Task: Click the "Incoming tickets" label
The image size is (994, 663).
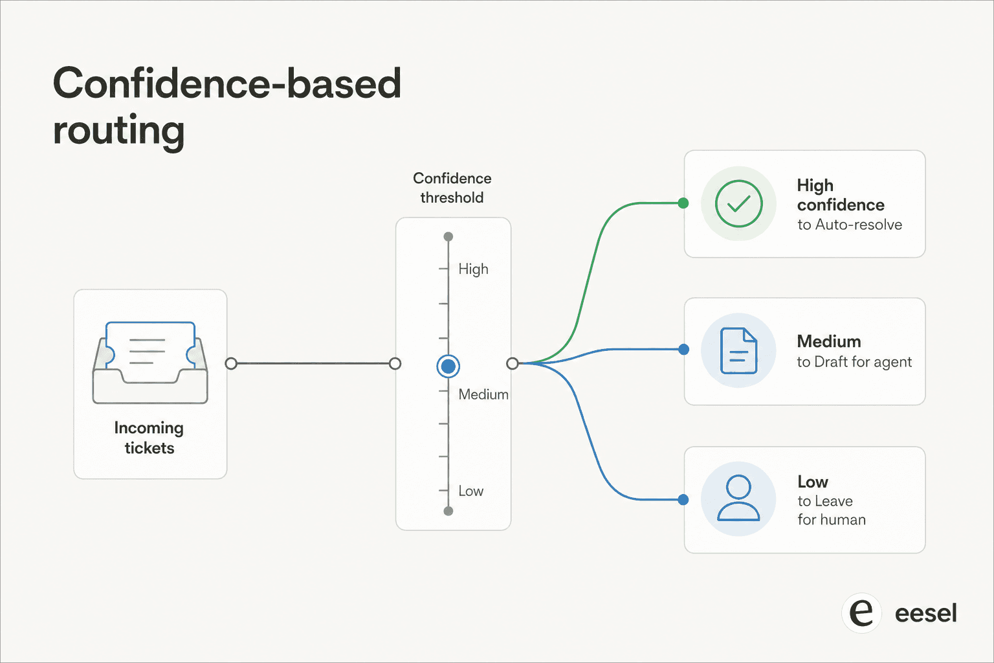Action: 149,438
